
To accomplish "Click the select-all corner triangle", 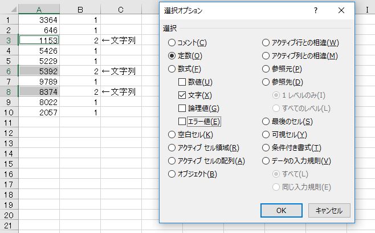I will 13,9.
